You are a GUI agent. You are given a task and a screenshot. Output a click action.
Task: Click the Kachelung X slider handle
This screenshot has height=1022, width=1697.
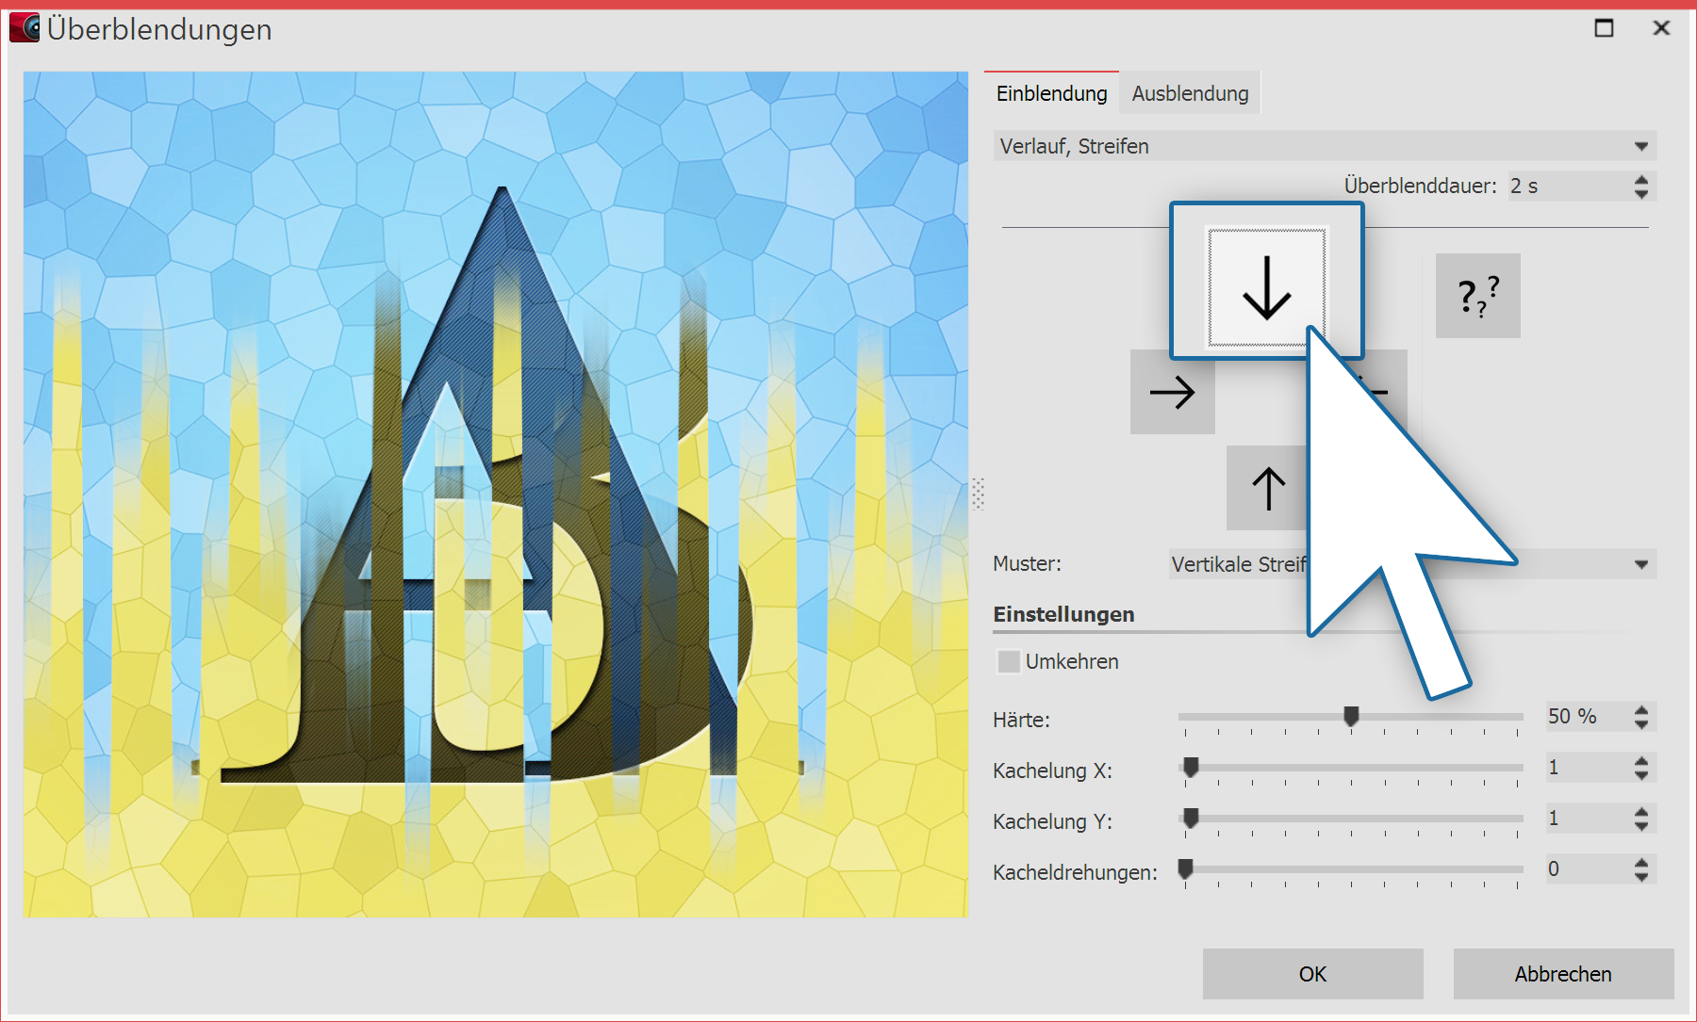pyautogui.click(x=1191, y=768)
